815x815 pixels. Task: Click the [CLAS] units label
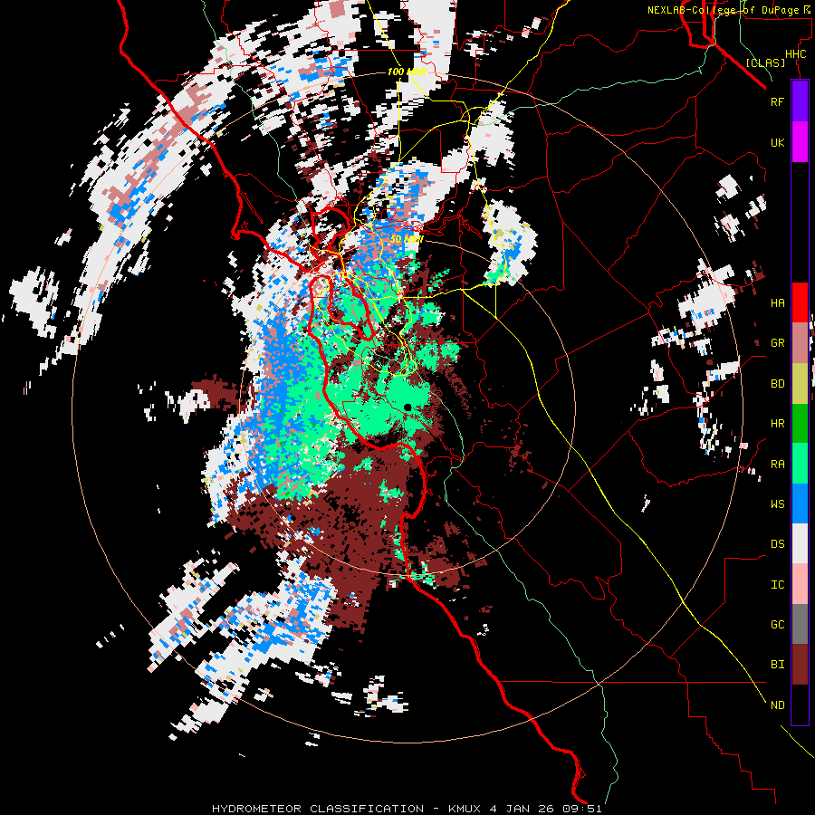pyautogui.click(x=765, y=62)
